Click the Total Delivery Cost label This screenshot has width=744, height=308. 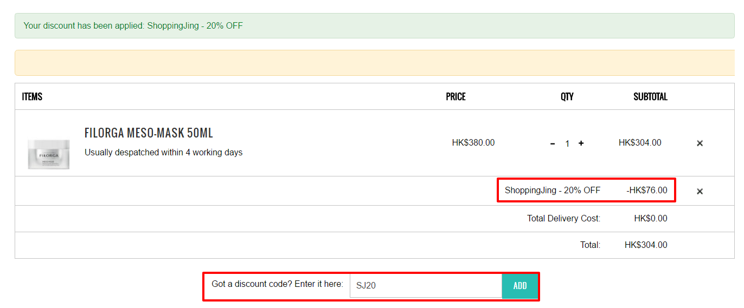pyautogui.click(x=564, y=219)
